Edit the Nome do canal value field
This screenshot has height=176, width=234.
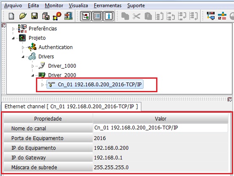tap(160, 128)
